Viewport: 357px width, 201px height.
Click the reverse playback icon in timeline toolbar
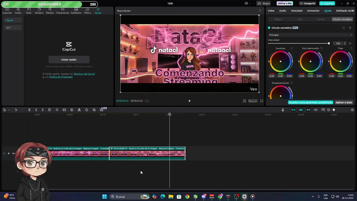[x=72, y=110]
